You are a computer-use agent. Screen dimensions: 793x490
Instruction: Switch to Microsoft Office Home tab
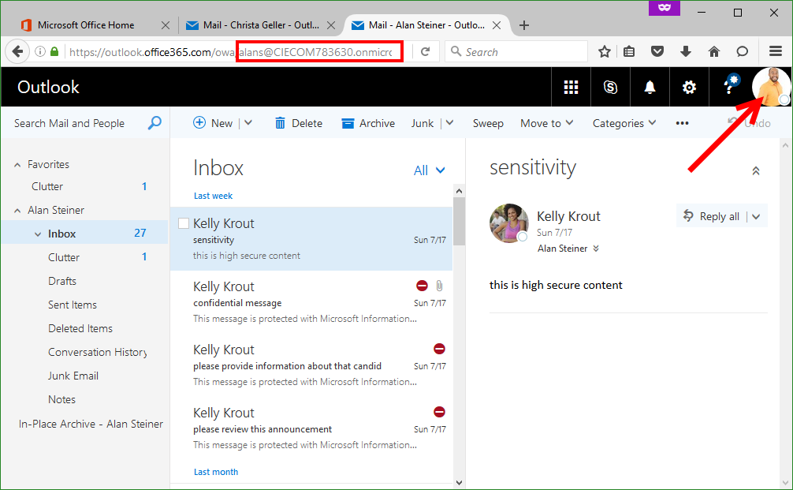pos(87,25)
